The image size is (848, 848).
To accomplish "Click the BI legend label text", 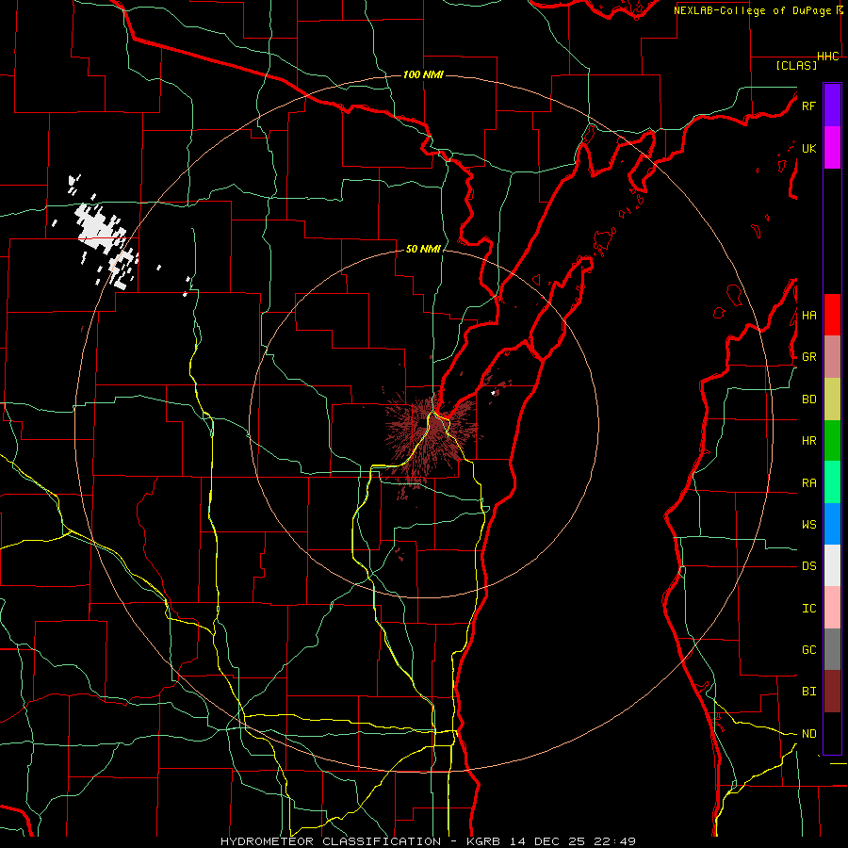I will pyautogui.click(x=808, y=692).
